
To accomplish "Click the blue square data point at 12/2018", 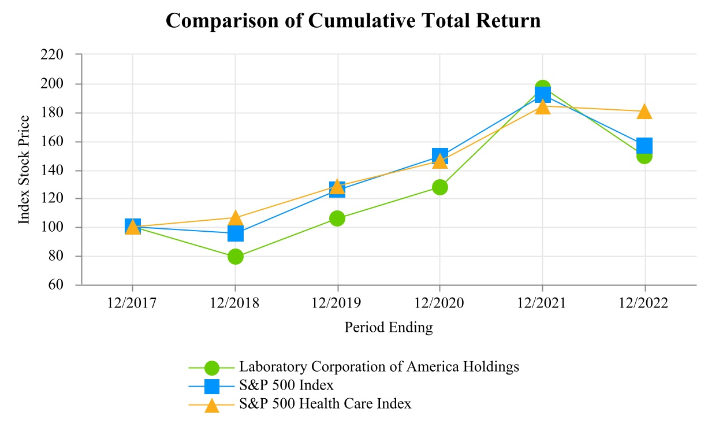I will tap(235, 233).
